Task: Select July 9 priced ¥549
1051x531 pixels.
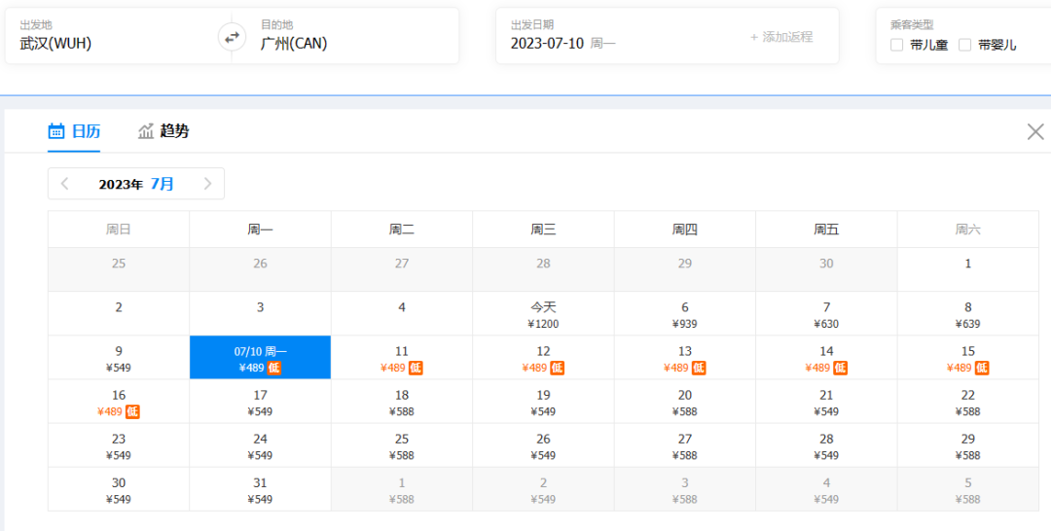Action: click(x=119, y=358)
